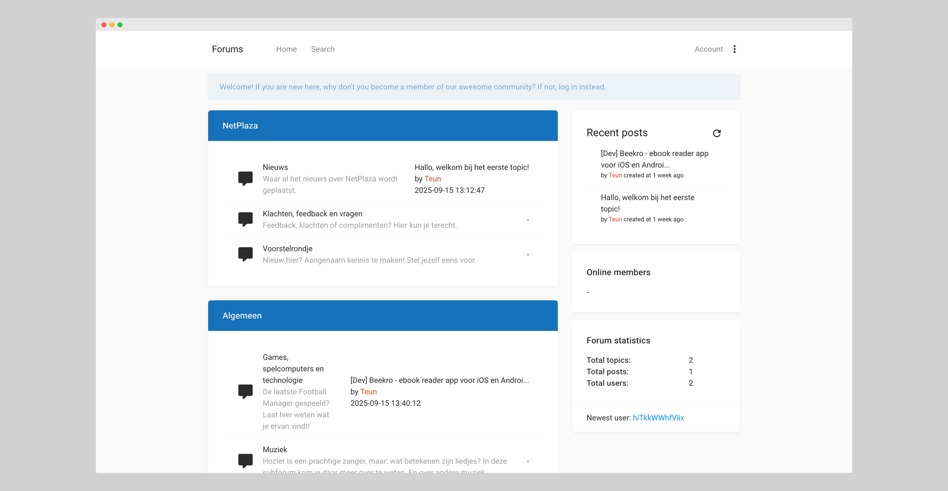The width and height of the screenshot is (948, 491).
Task: Open the three-dot more options menu
Action: click(734, 49)
